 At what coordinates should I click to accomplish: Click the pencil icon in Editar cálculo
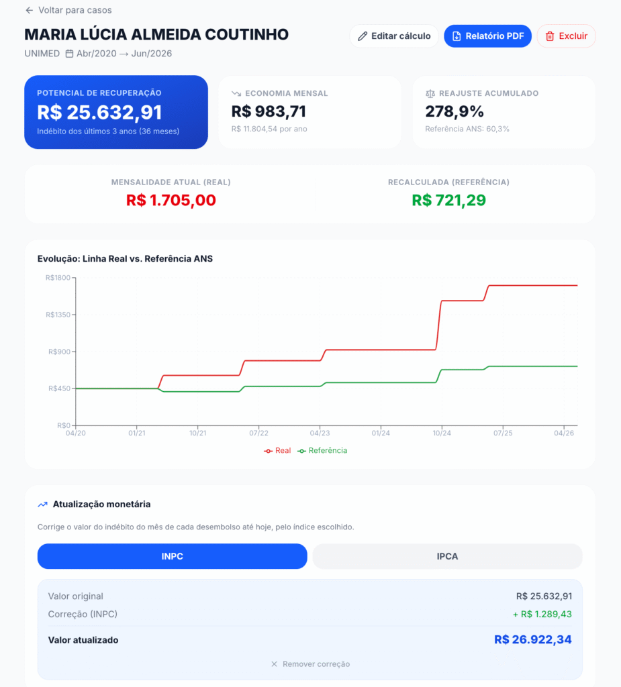pos(363,36)
